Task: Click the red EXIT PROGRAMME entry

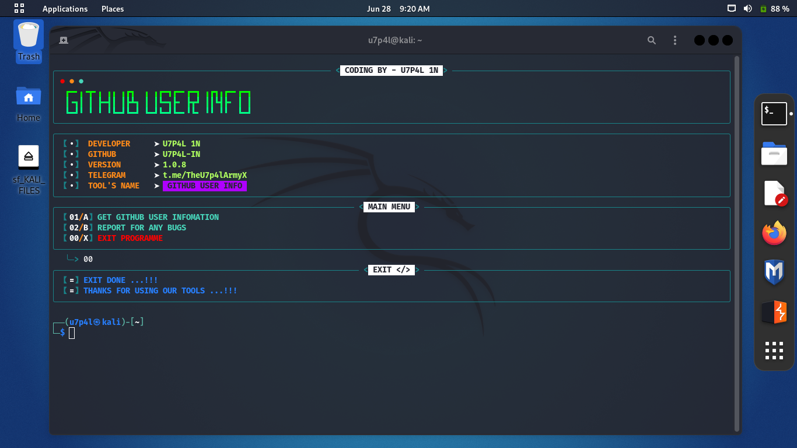Action: pyautogui.click(x=130, y=238)
